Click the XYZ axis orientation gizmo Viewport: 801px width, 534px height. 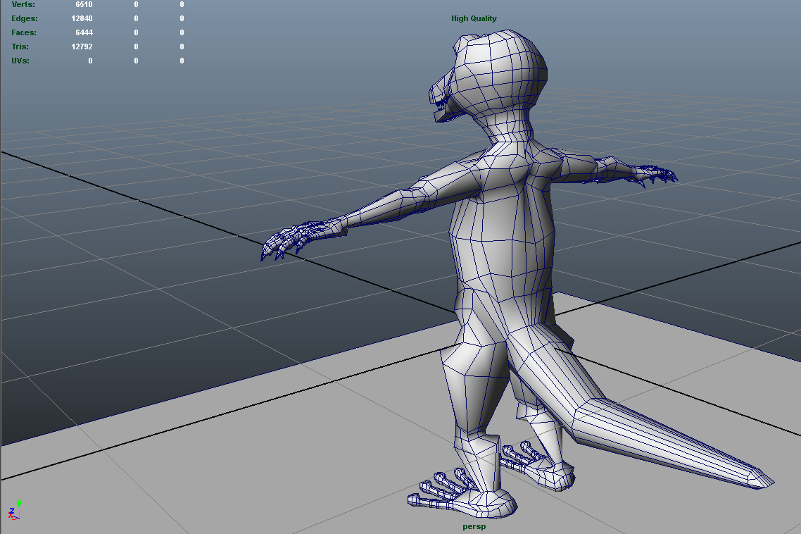point(15,511)
